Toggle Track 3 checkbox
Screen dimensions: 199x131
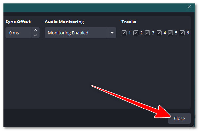pyautogui.click(x=147, y=33)
